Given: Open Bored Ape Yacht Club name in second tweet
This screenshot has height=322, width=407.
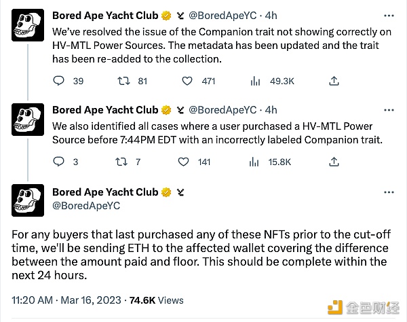Looking at the screenshot, I should [105, 109].
